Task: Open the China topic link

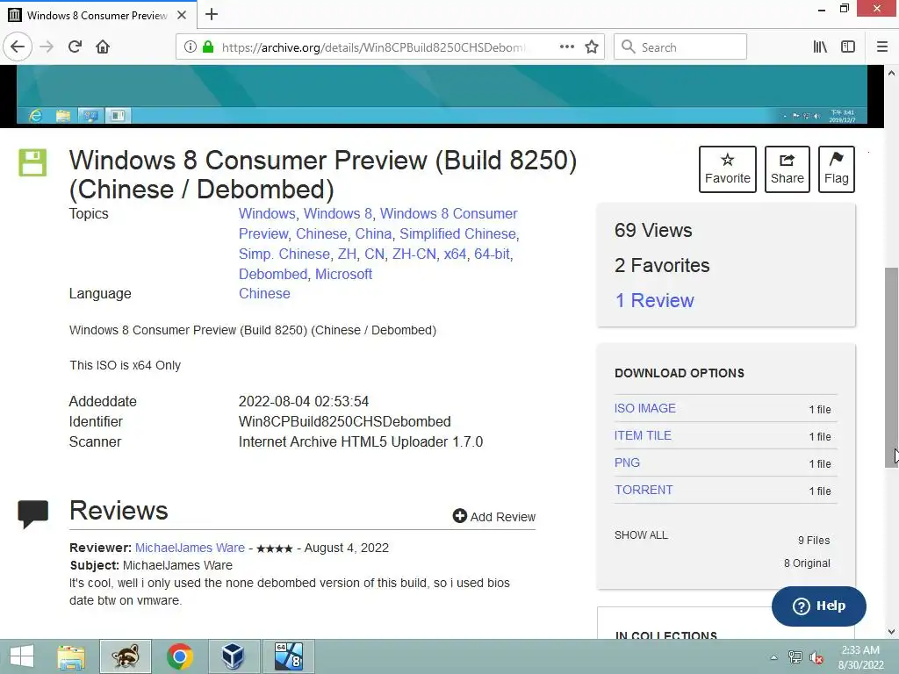Action: click(x=373, y=233)
